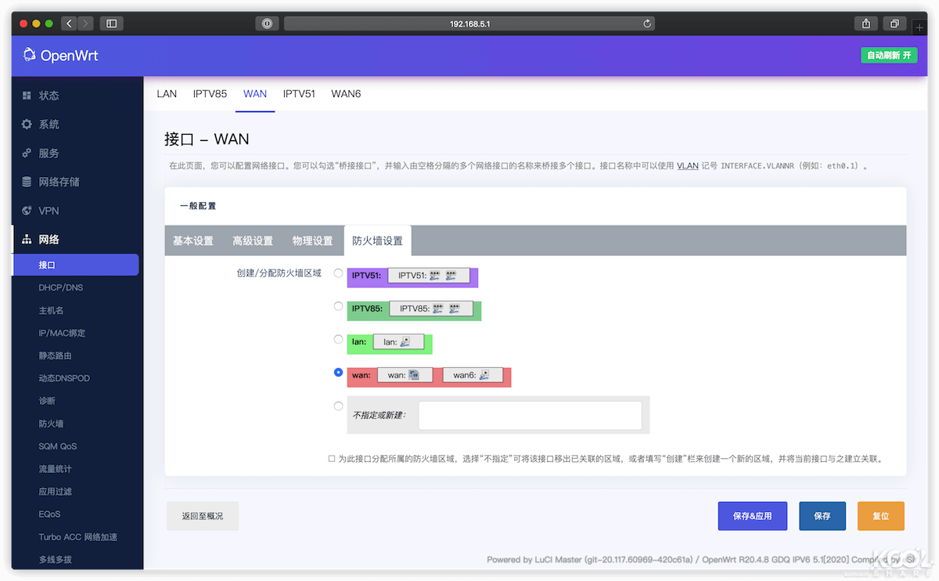Select the lan zone radio button

[337, 339]
